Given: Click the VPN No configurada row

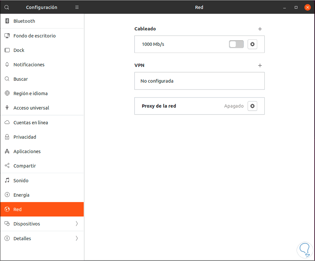Looking at the screenshot, I should pos(199,81).
